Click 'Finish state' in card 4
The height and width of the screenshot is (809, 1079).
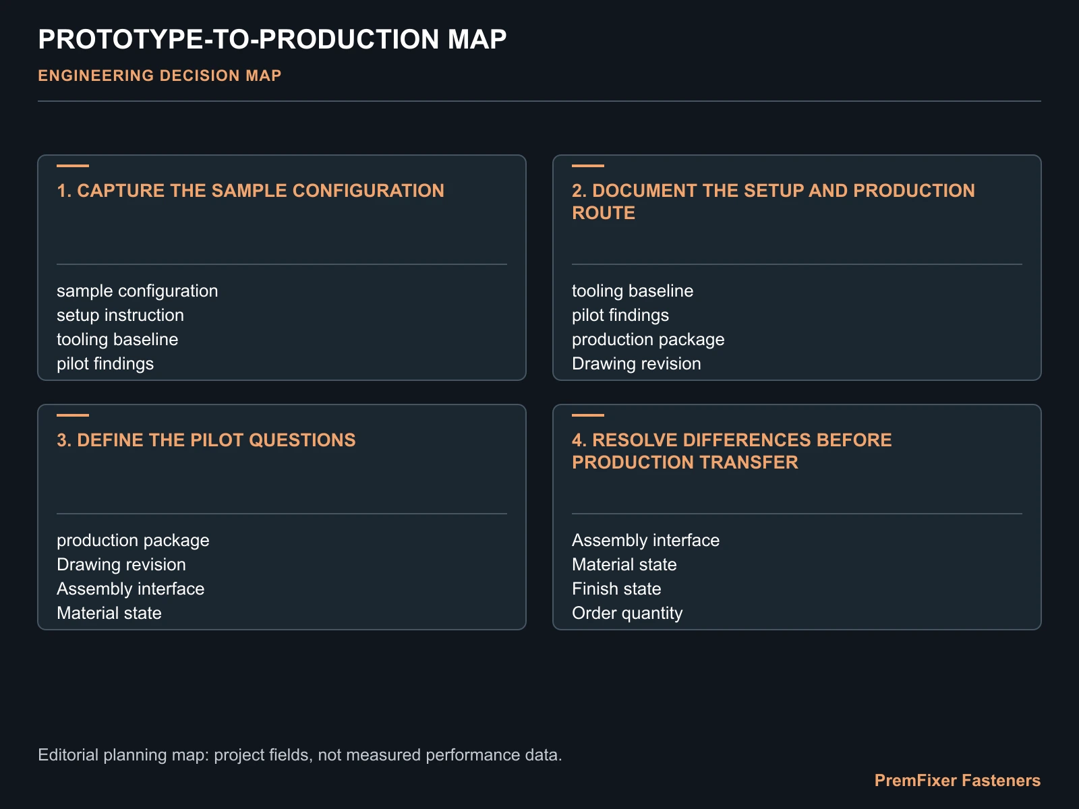coord(616,589)
